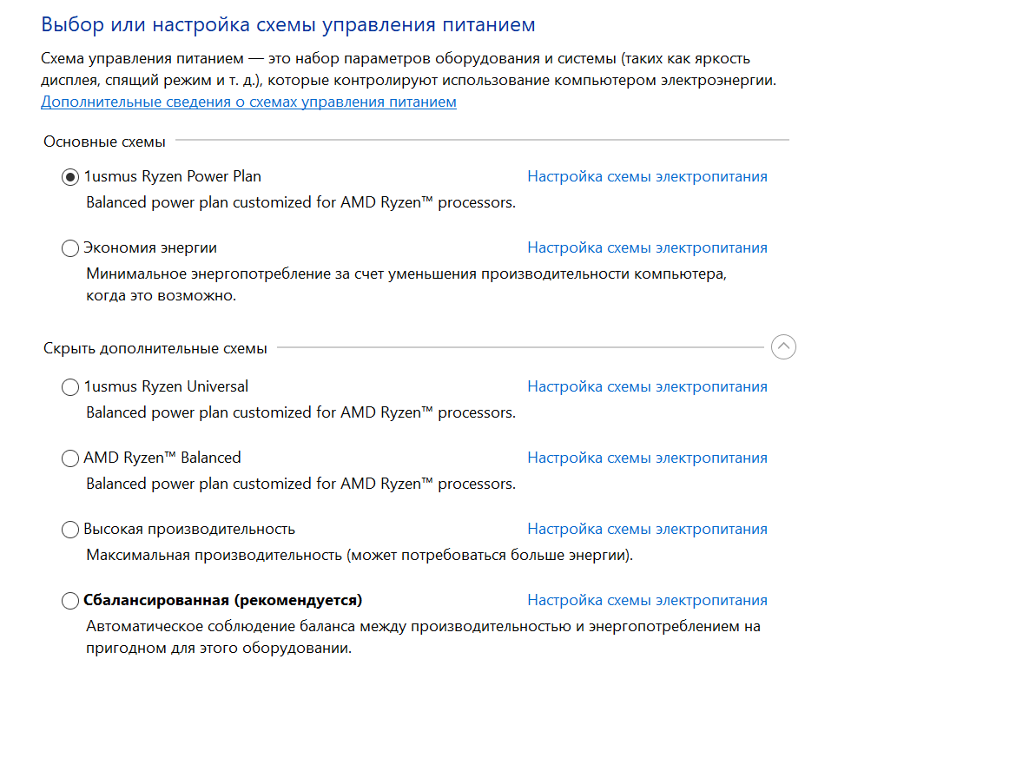Open settings link for the Сбалансированная plan
Image resolution: width=1036 pixels, height=758 pixels.
(647, 600)
